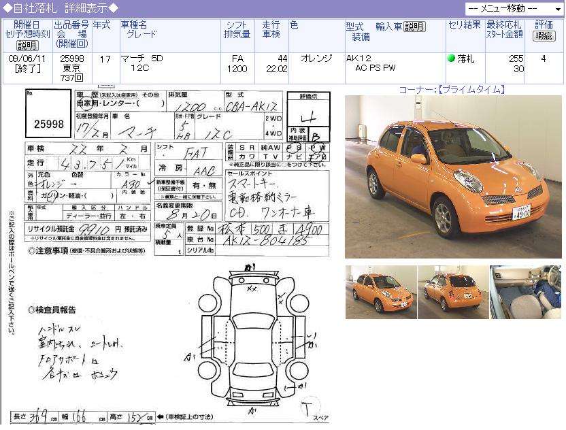This screenshot has width=566, height=430.
Task: Click the 自社落札 詳細表示 page title
Action: pyautogui.click(x=61, y=8)
